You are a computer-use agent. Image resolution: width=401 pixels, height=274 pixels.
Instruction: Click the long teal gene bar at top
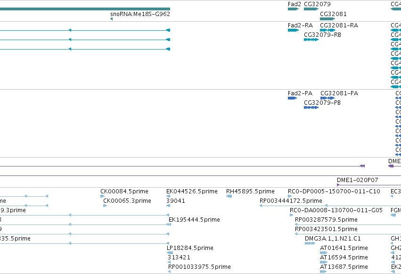[85, 9]
